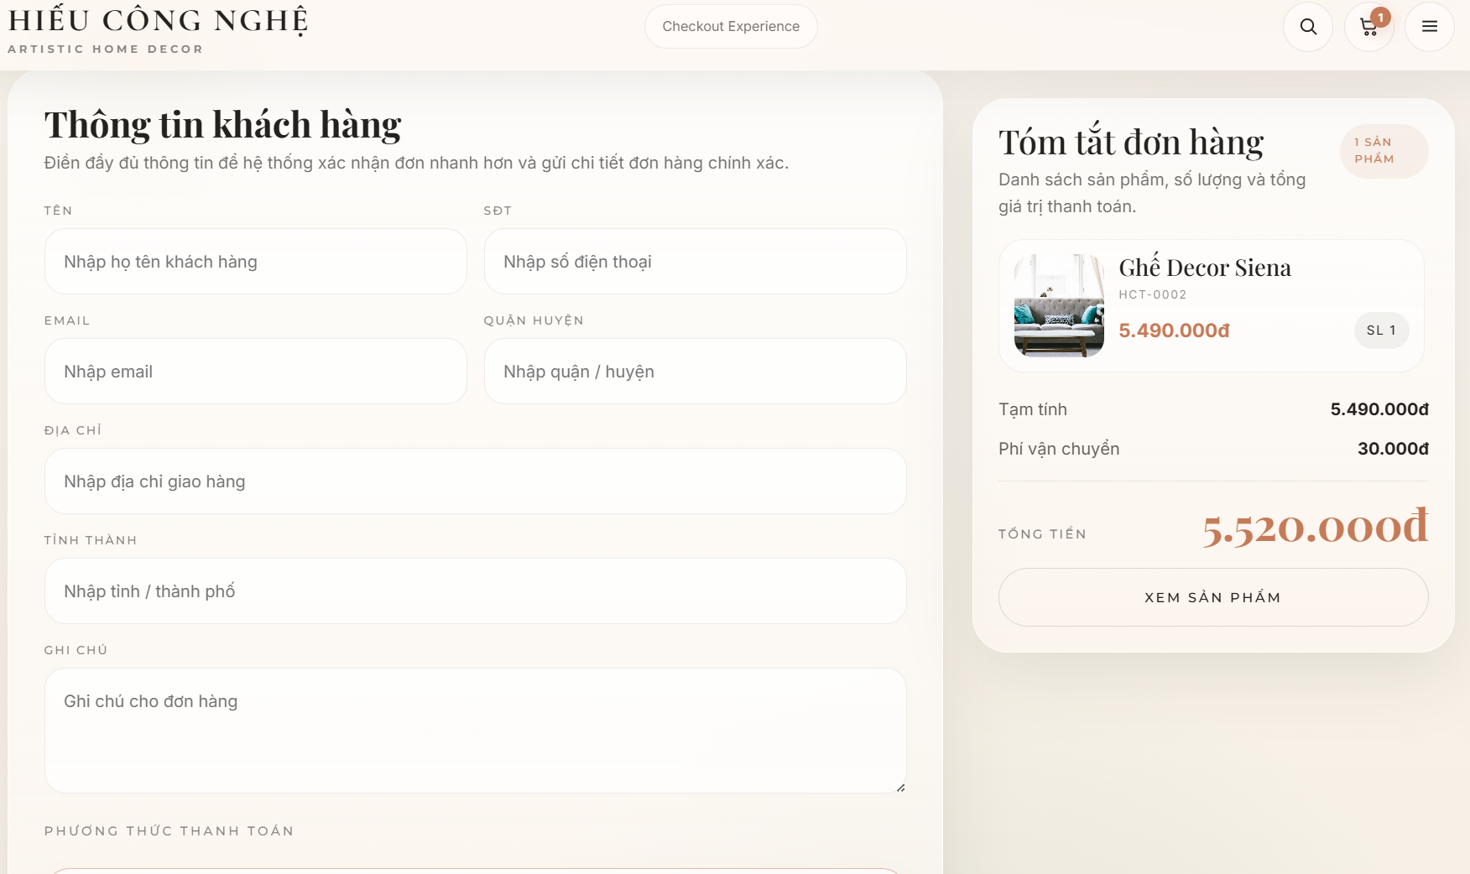
Task: Click the SL 1 quantity badge
Action: click(1381, 330)
